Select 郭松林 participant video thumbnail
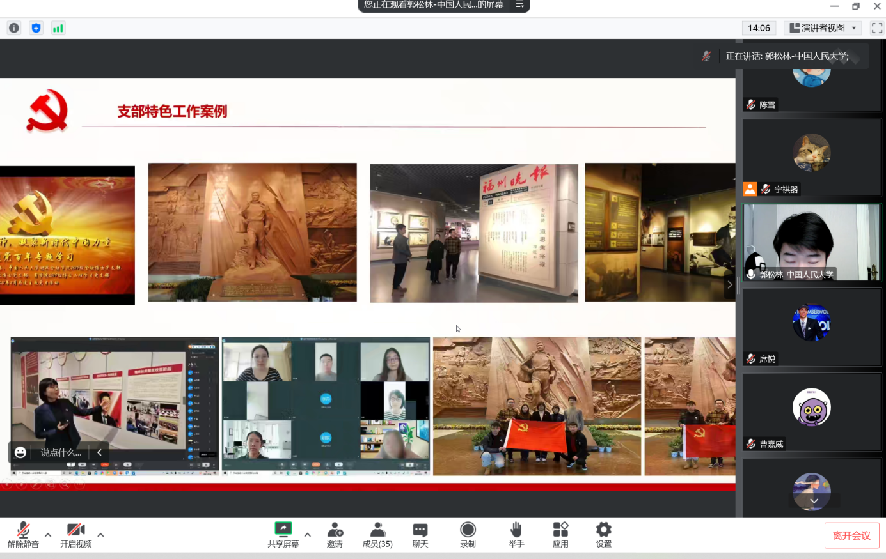The width and height of the screenshot is (886, 559). click(811, 243)
